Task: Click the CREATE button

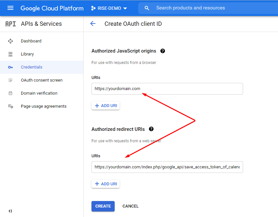Action: (x=103, y=206)
